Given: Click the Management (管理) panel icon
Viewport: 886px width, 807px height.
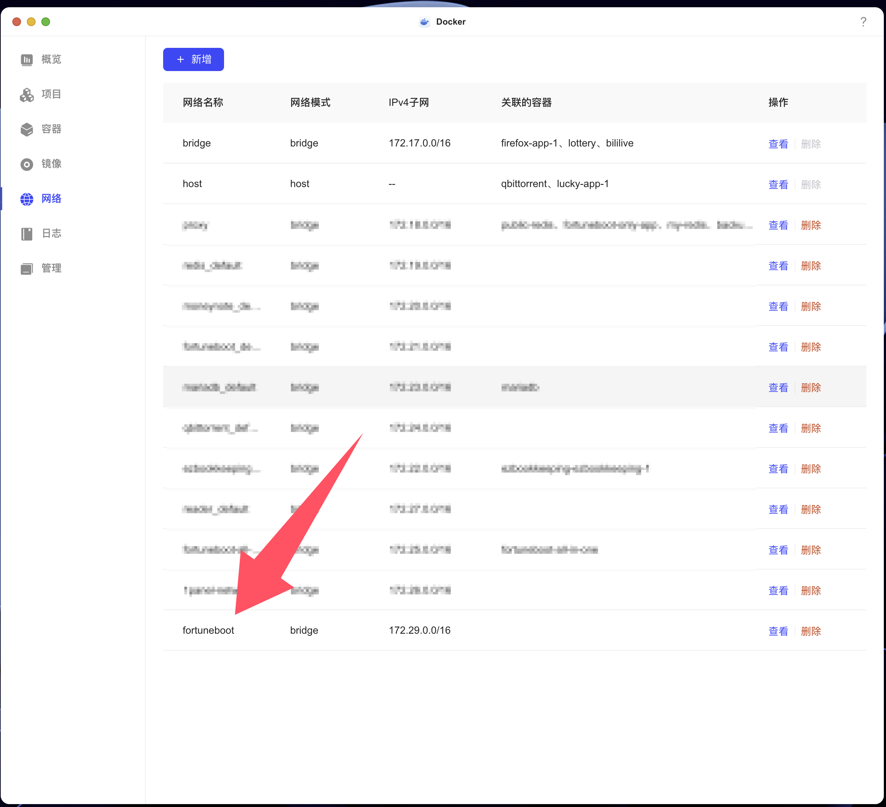Looking at the screenshot, I should click(27, 269).
